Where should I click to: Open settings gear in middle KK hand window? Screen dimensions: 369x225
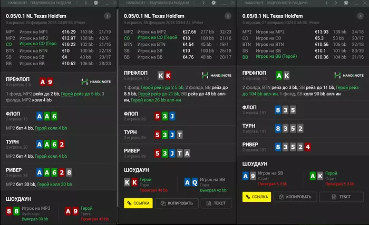click(x=213, y=3)
